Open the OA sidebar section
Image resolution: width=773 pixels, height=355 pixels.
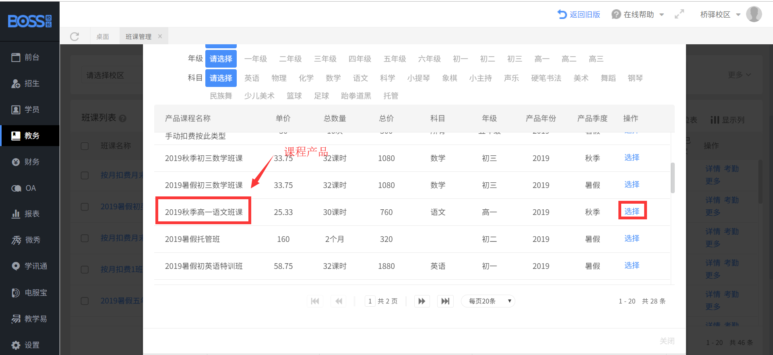tap(30, 188)
